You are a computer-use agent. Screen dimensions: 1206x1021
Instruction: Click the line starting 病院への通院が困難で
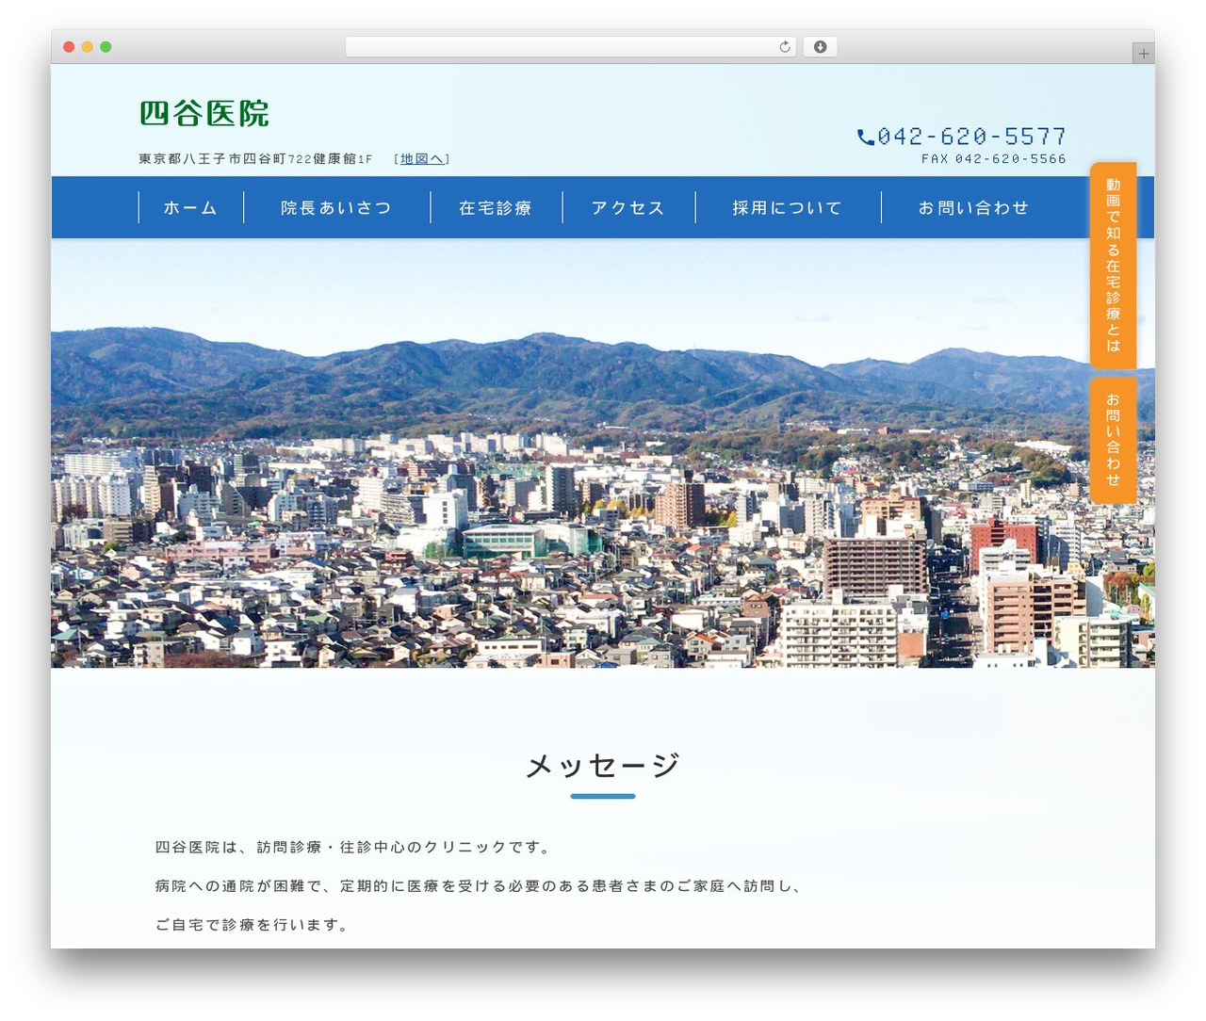click(479, 886)
